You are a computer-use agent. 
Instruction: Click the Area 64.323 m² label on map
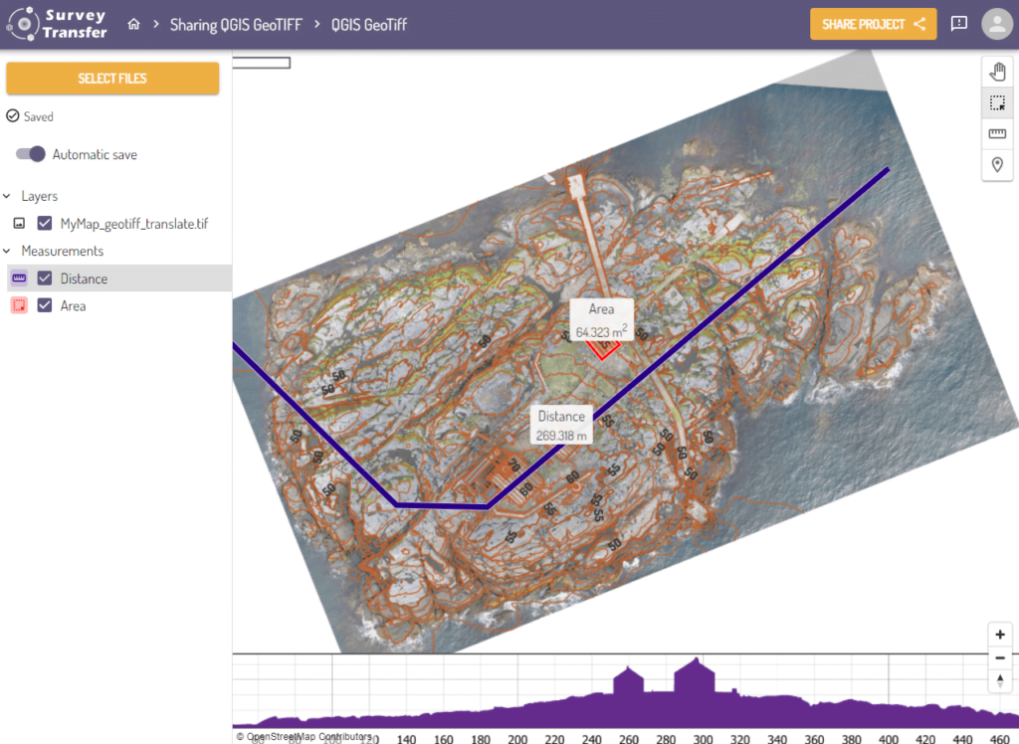click(601, 320)
